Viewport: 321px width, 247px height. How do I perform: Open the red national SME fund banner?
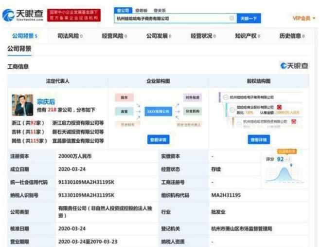tap(74, 15)
